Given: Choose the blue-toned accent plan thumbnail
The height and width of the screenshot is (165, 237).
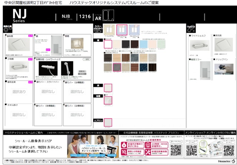Looking at the screenshot, I should 134,30.
